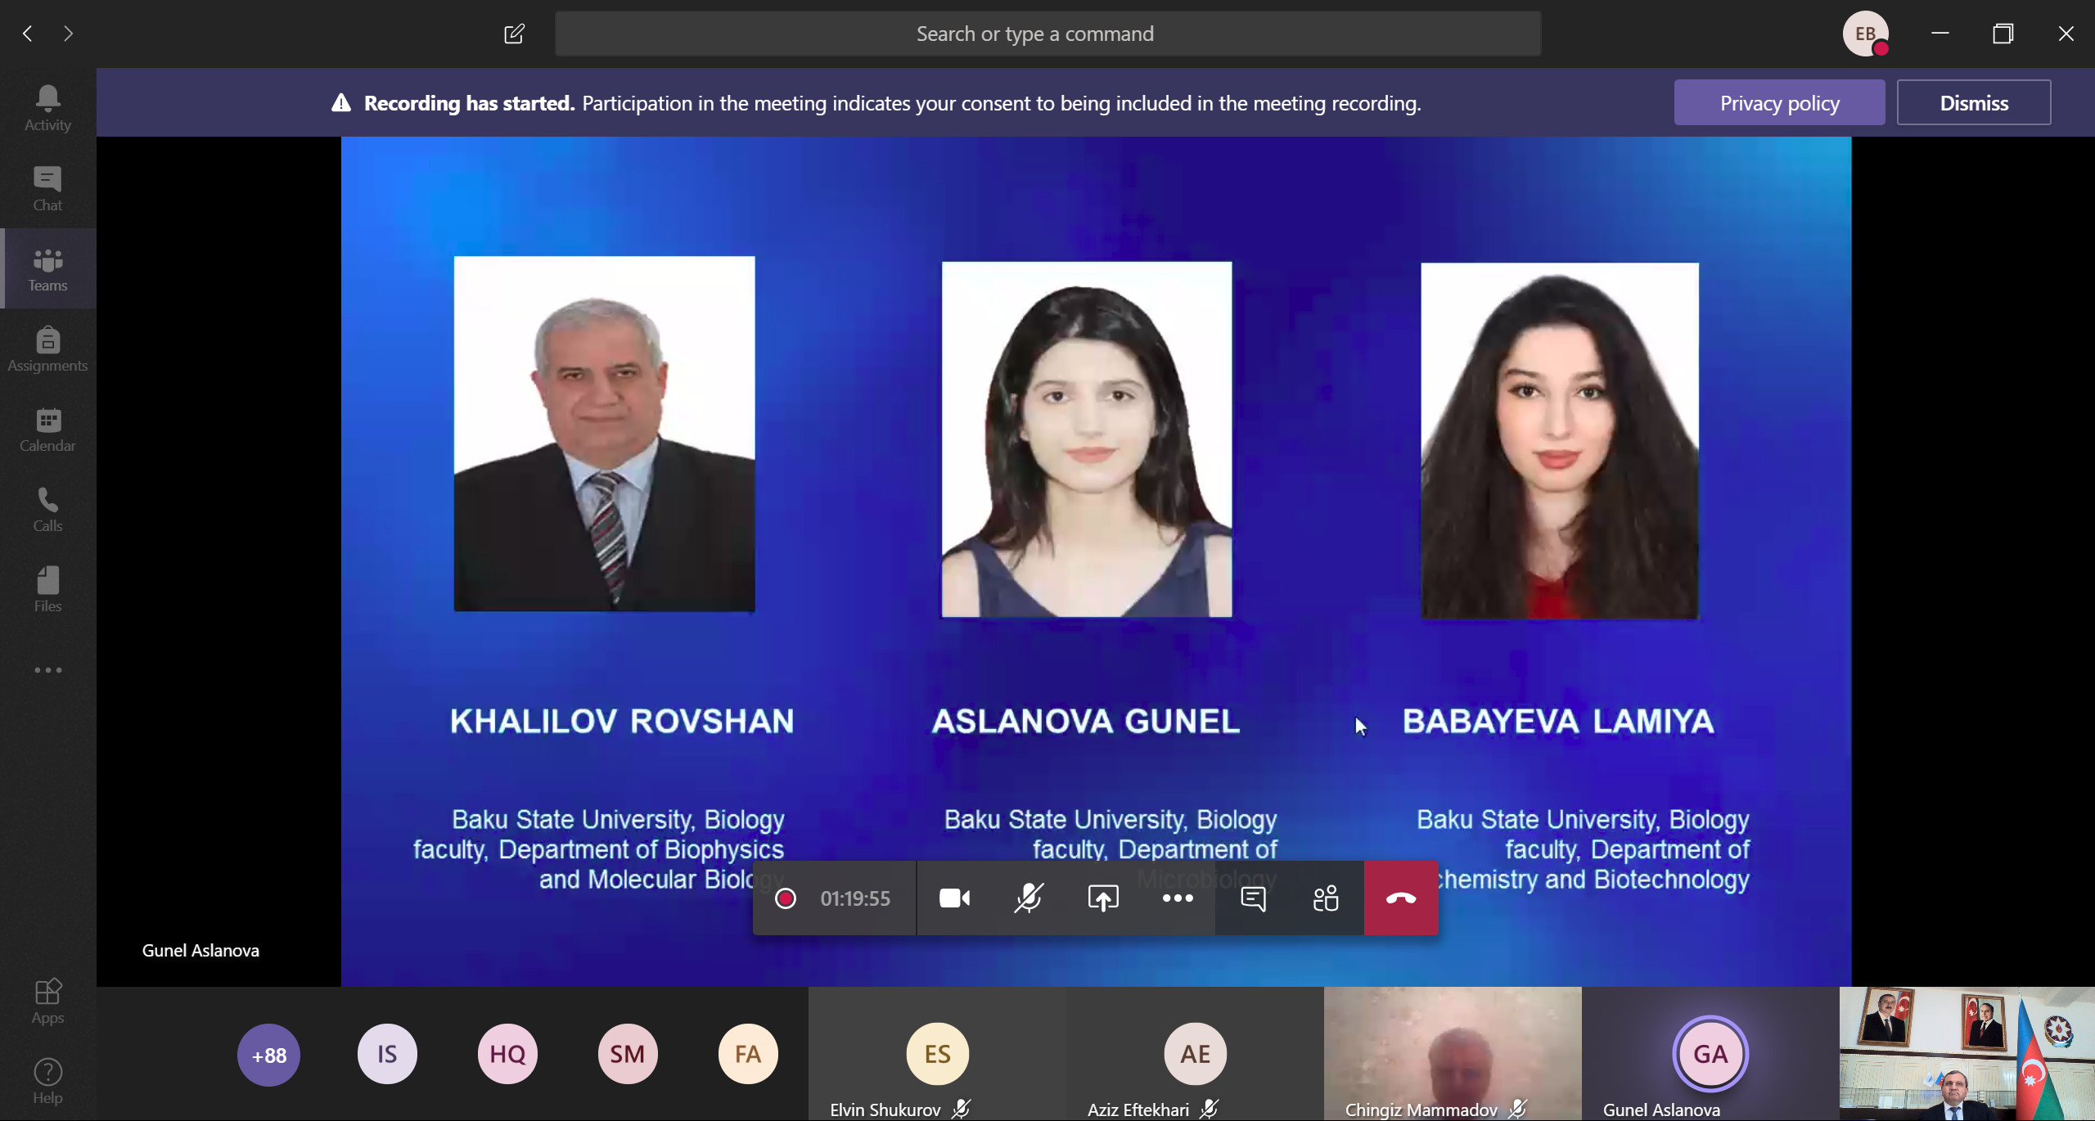Expand more apps ellipsis in sidebar
Viewport: 2095px width, 1121px height.
pyautogui.click(x=47, y=670)
